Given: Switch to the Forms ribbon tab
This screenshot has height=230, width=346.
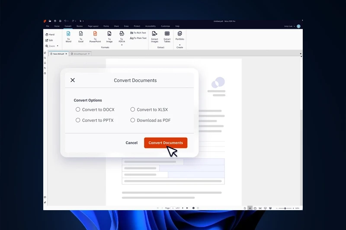Looking at the screenshot, I should coord(106,26).
